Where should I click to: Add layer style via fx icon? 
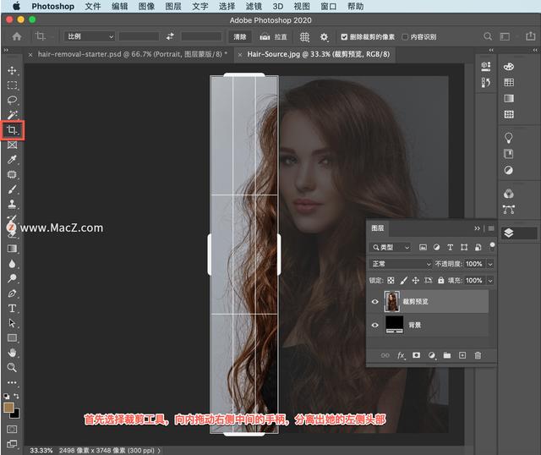pyautogui.click(x=402, y=356)
